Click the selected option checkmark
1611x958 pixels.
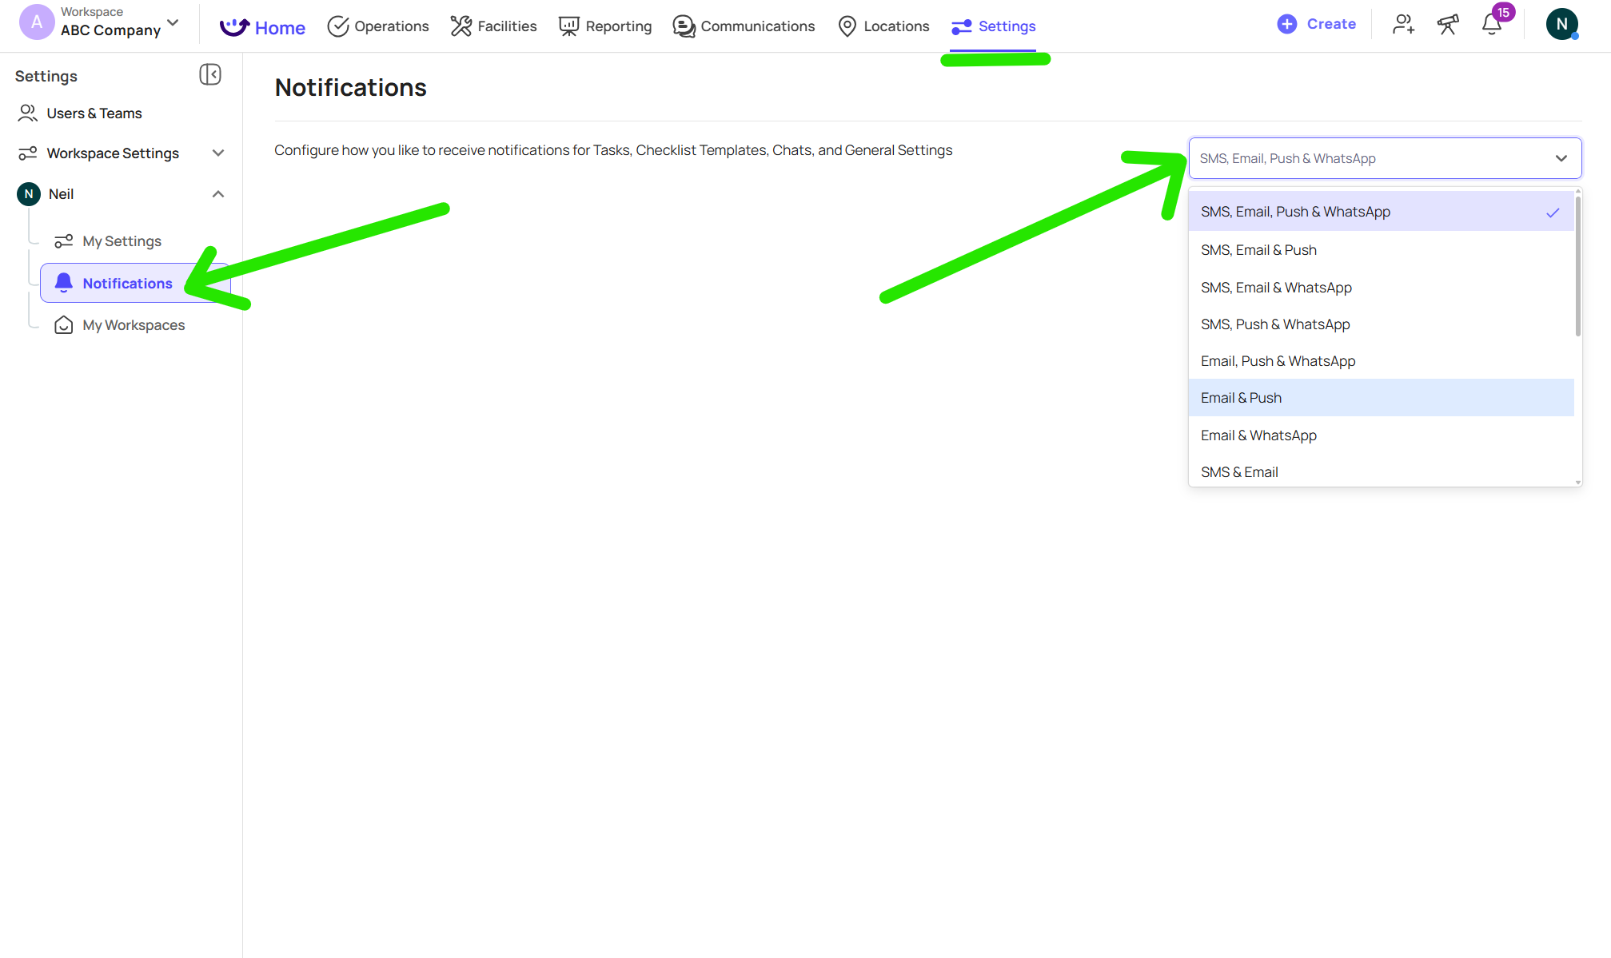click(x=1553, y=213)
